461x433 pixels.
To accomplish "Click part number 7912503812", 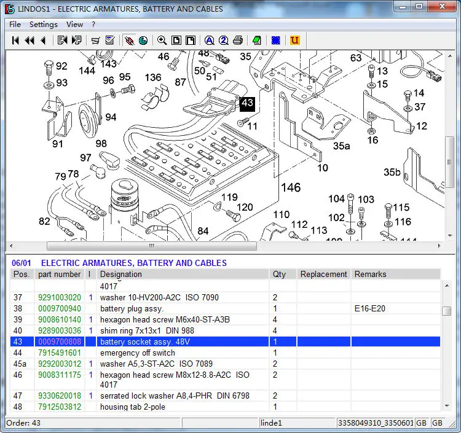I will 60,407.
